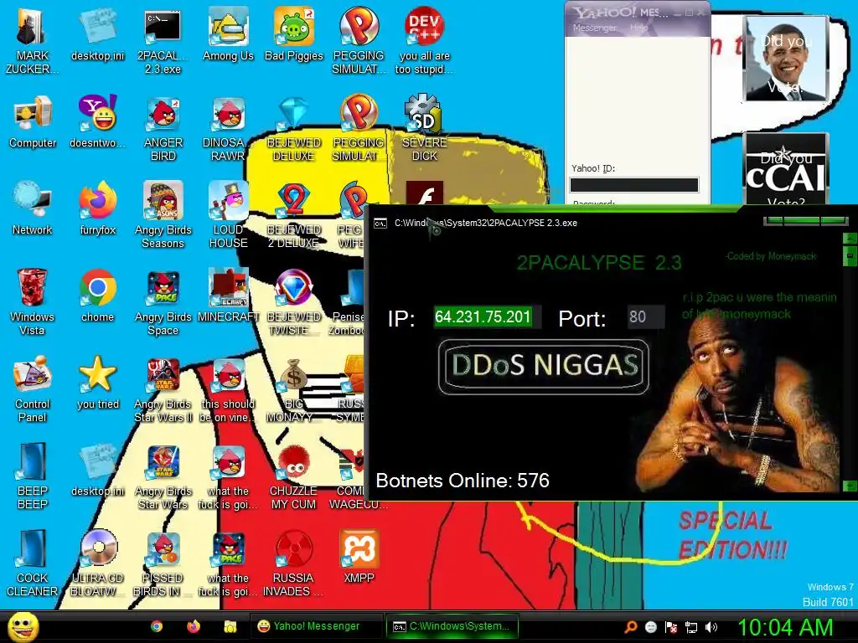Open the BIG MONAYY money bag icon

click(x=294, y=389)
